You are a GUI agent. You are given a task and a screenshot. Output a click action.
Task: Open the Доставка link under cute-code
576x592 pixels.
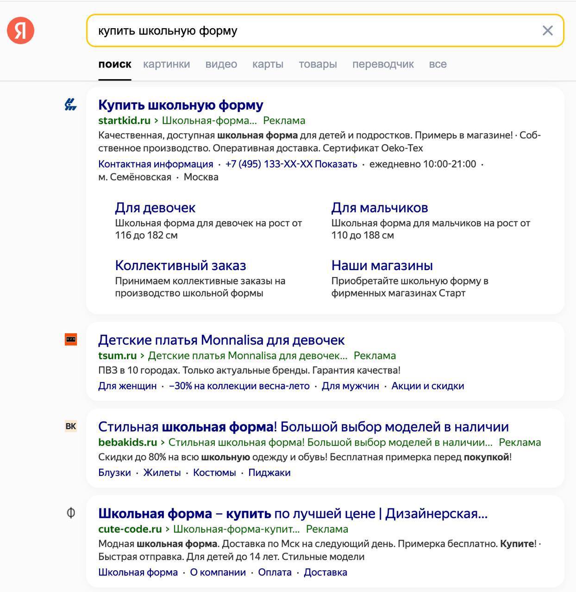click(x=326, y=572)
